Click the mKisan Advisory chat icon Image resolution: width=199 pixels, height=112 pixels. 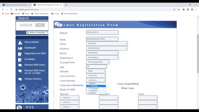pos(20,79)
